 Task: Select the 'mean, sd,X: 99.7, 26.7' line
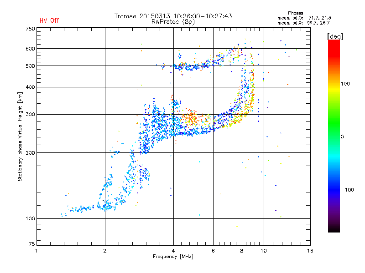[303, 23]
